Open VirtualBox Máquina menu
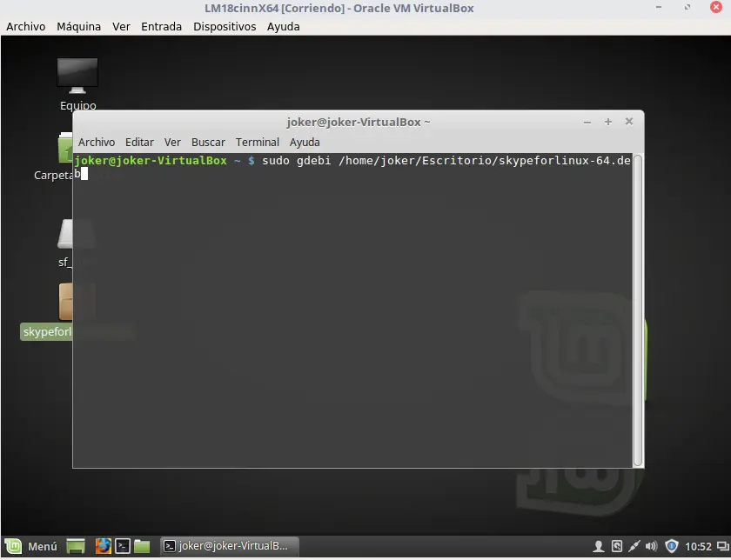Screen dimensions: 731x560 [79, 27]
